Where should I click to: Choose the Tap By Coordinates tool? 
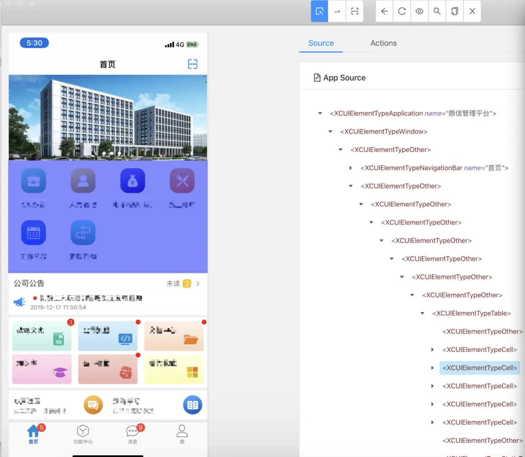coord(355,11)
